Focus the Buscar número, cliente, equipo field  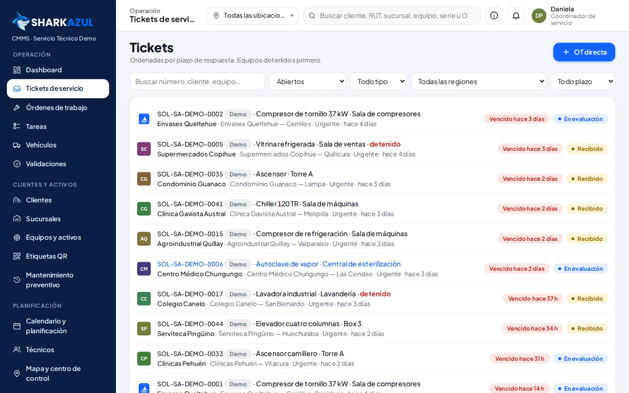pos(197,81)
